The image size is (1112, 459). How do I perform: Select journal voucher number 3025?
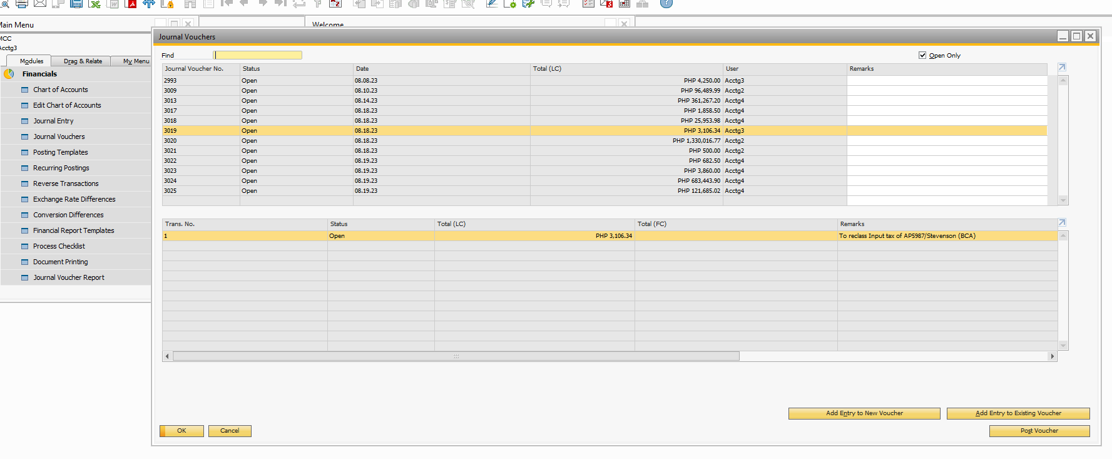coord(201,191)
